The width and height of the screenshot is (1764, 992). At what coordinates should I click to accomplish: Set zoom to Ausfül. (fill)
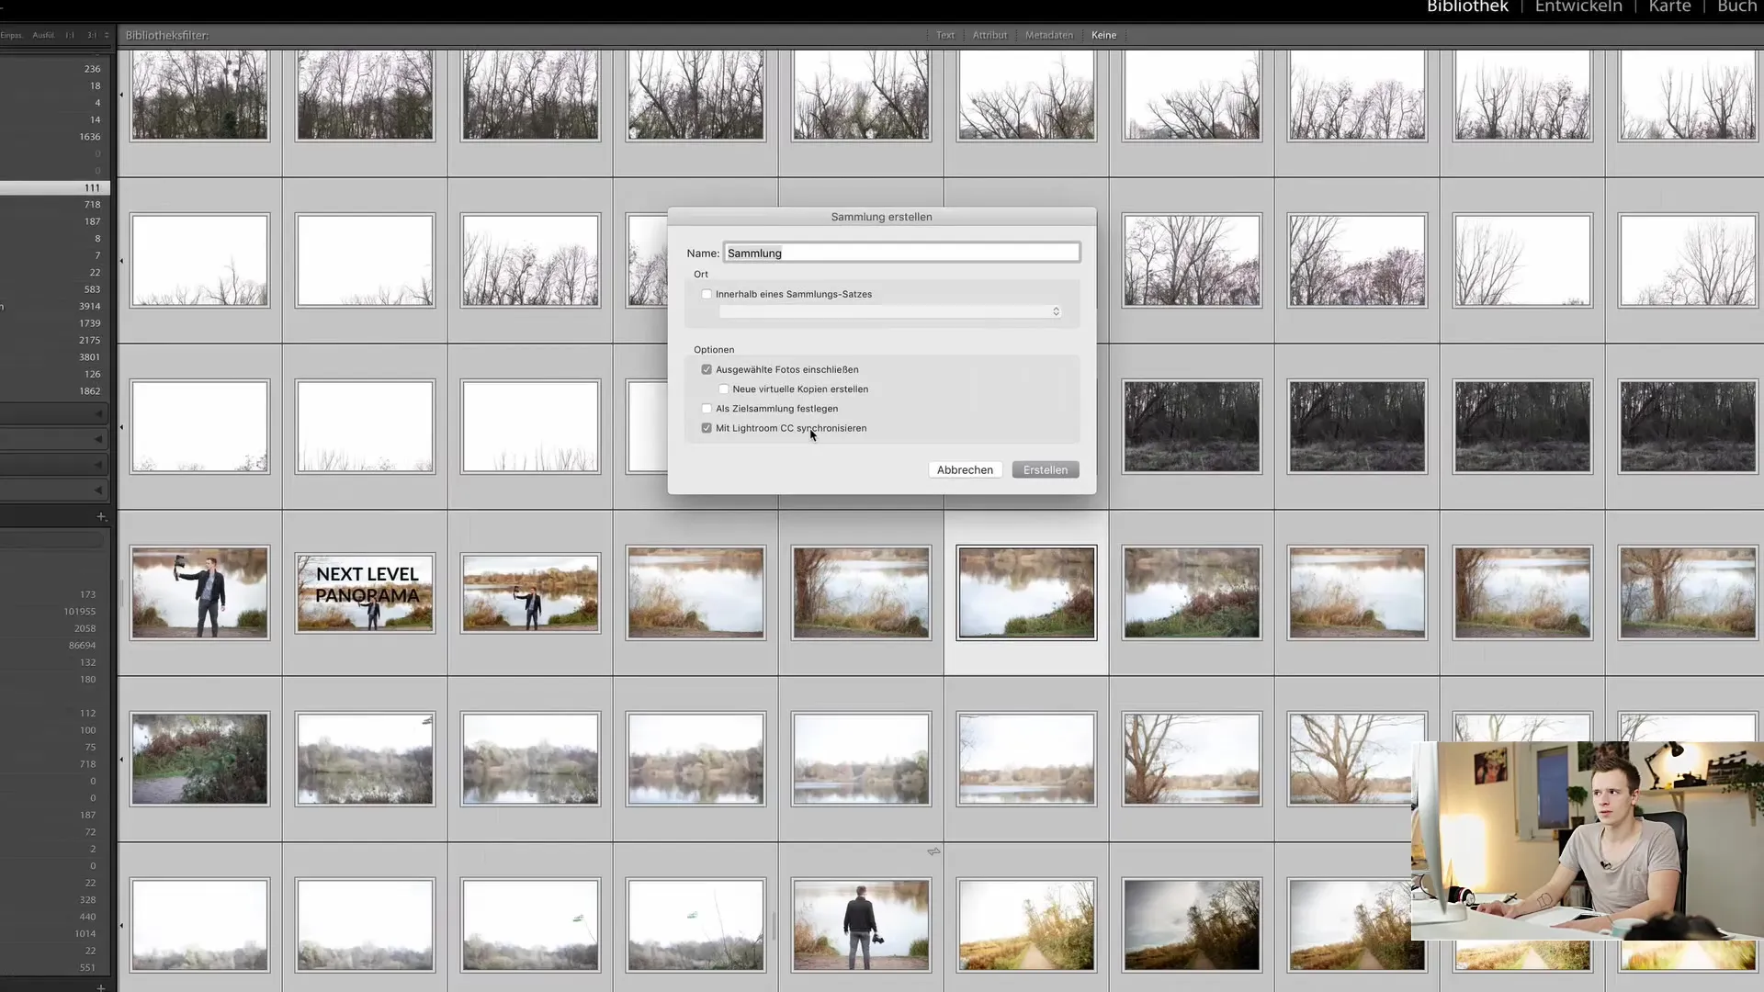(43, 35)
